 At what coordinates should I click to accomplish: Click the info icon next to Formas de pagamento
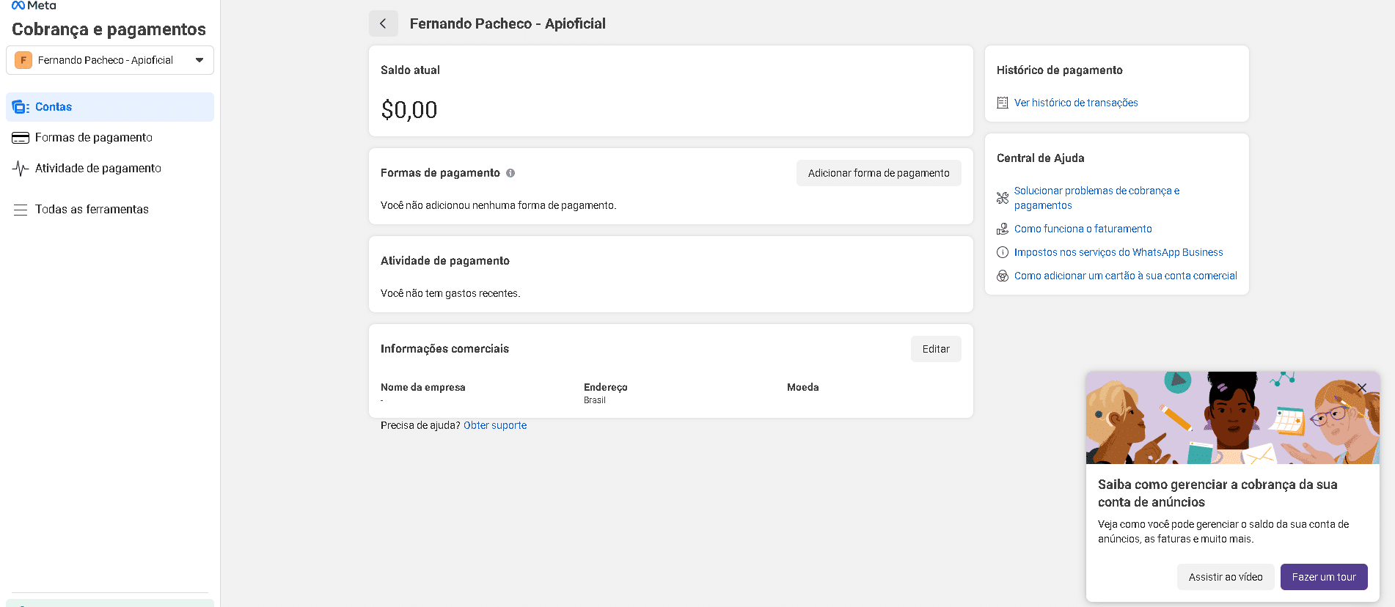pos(510,173)
